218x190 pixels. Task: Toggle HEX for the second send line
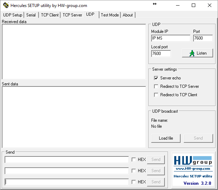(x=134, y=171)
